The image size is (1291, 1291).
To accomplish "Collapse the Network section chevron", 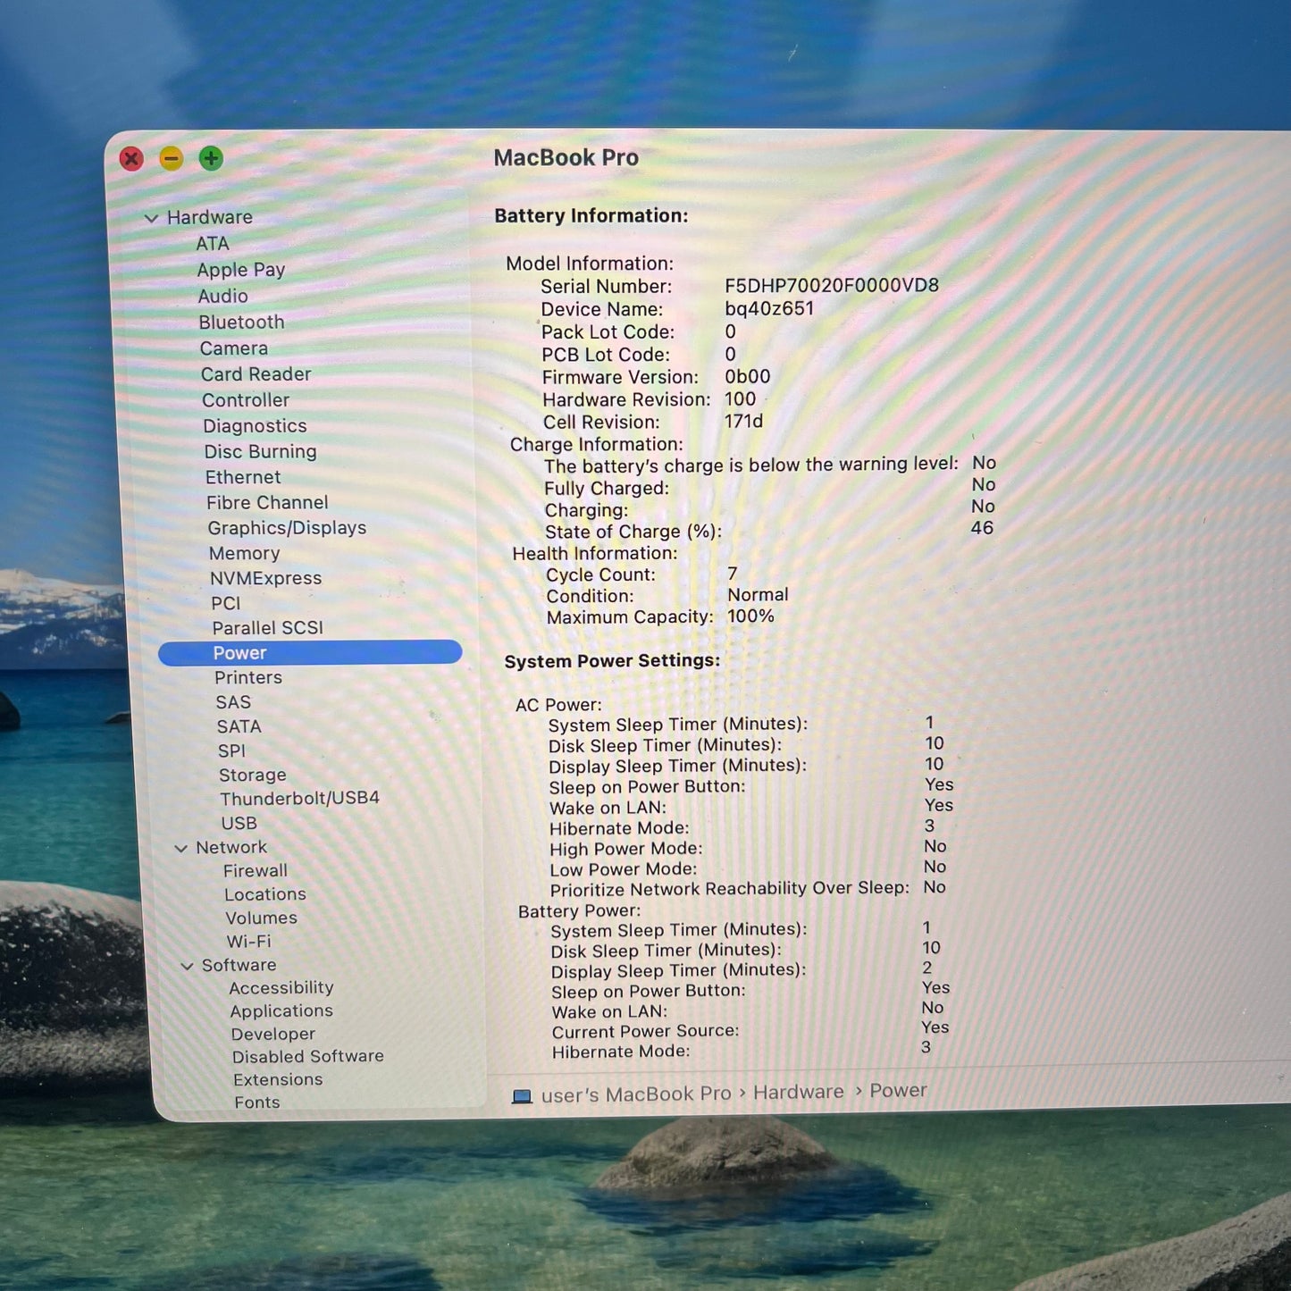I will tap(180, 848).
